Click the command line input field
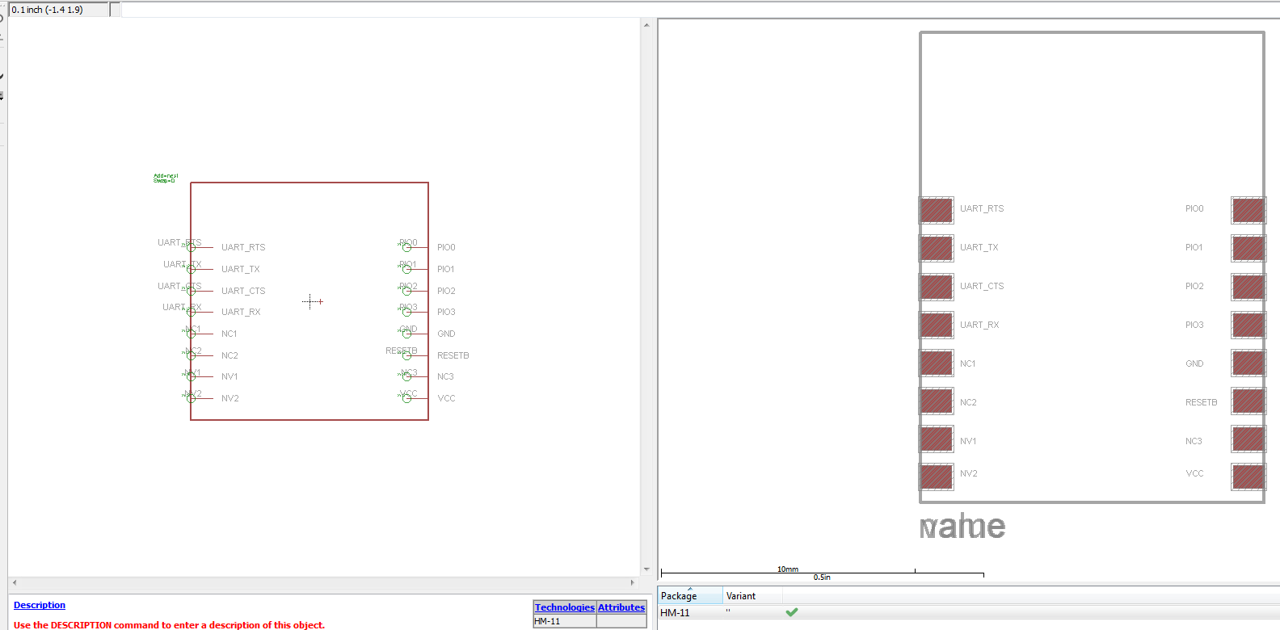1280x630 pixels. [700, 10]
